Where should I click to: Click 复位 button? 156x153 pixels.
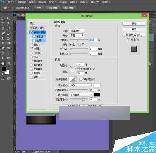click(134, 29)
